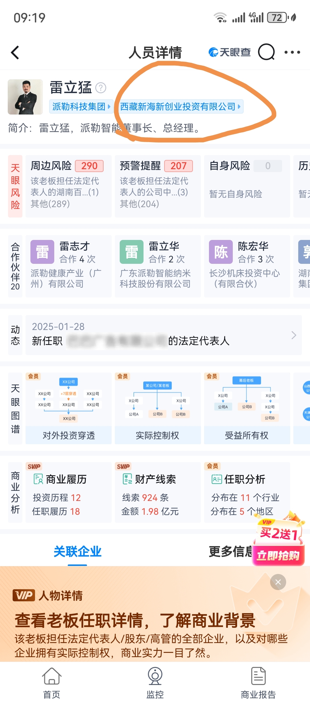Expand the 动态 entry chevron
The height and width of the screenshot is (702, 310).
pyautogui.click(x=294, y=335)
